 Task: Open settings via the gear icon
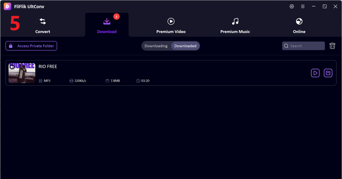click(x=292, y=6)
